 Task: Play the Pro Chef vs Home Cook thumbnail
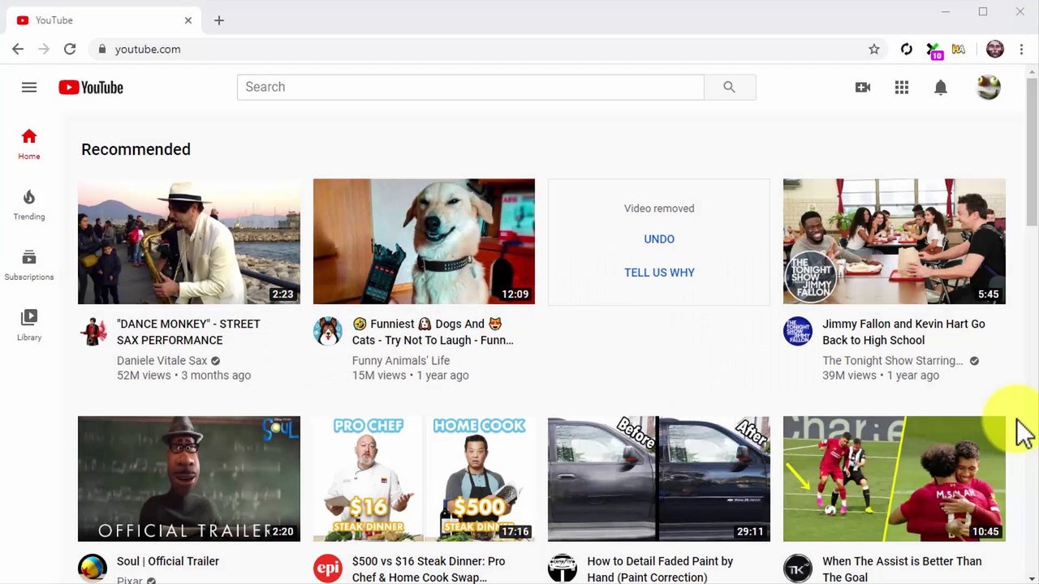[424, 479]
